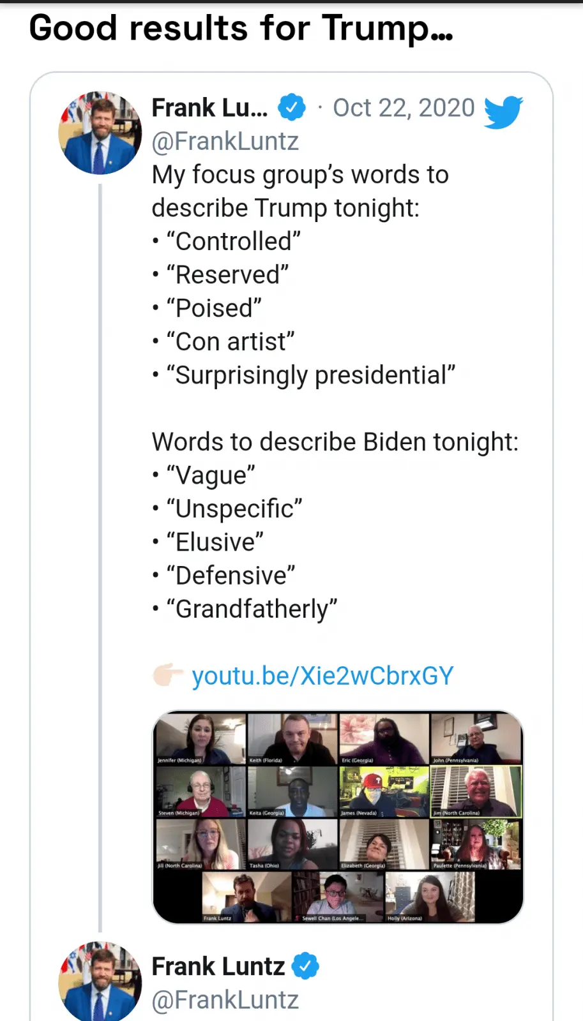Click the bottom Frank Luntz display name
Viewport: 583px width, 1021px height.
218,967
